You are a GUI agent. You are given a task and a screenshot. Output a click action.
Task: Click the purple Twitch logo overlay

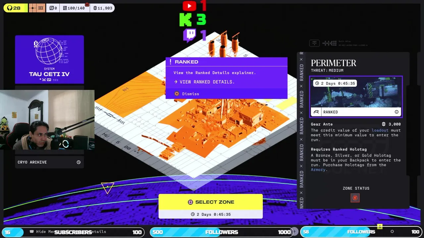click(x=190, y=36)
